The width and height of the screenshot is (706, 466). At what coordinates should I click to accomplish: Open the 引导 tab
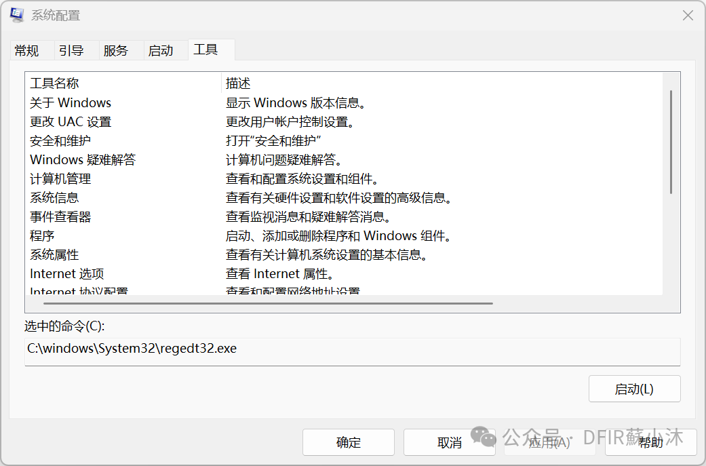click(77, 50)
